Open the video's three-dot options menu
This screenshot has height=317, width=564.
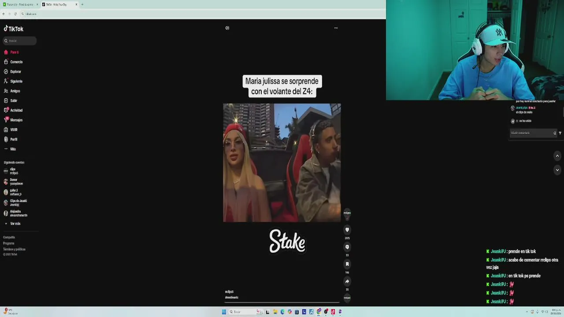click(x=336, y=28)
